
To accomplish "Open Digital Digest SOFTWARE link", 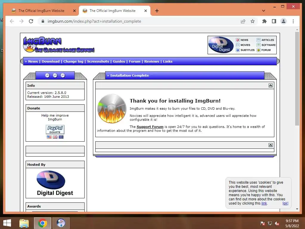I will 266,45.
